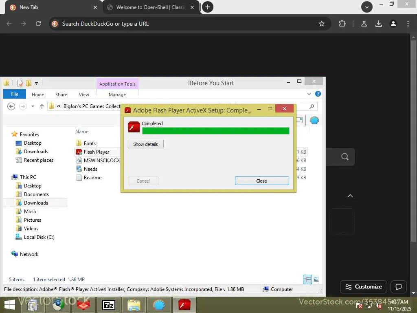Viewport: 417px width, 313px height.
Task: Click New folder icon in Quick Access Toolbar
Action: click(29, 83)
